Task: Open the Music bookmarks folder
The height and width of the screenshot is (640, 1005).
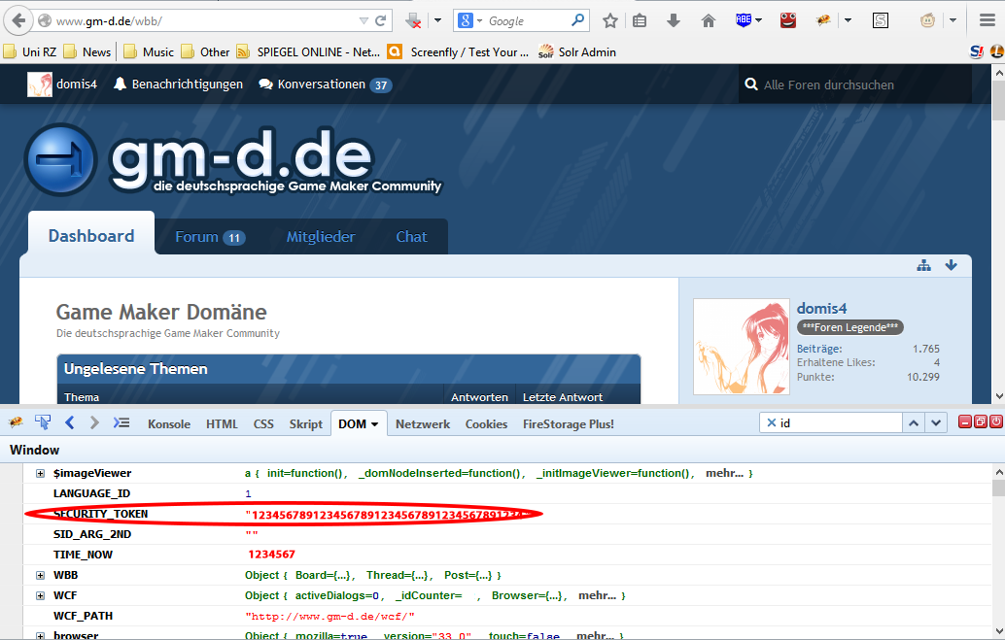Action: click(x=149, y=51)
